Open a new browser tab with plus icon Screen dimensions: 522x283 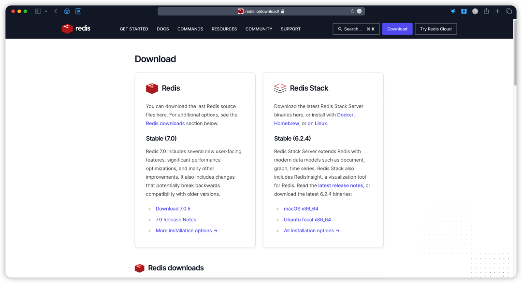(497, 11)
